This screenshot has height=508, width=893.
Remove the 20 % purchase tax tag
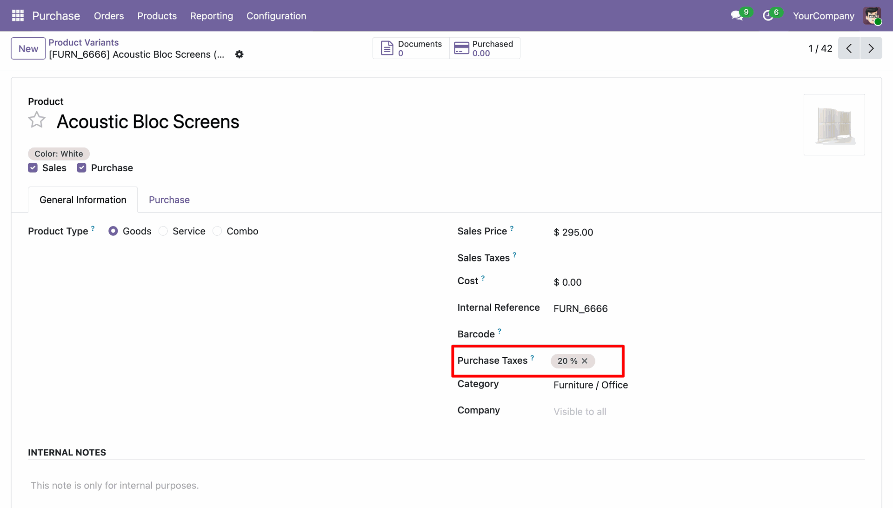[585, 361]
